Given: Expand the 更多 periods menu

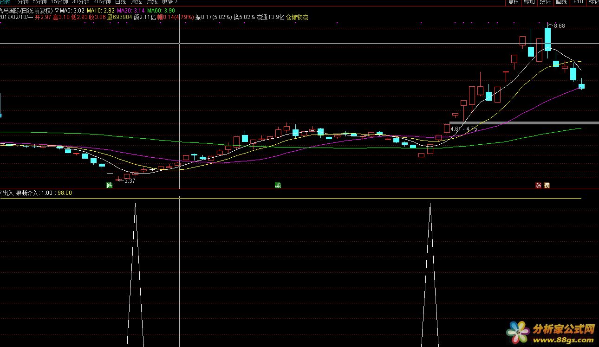Looking at the screenshot, I should coord(169,2).
